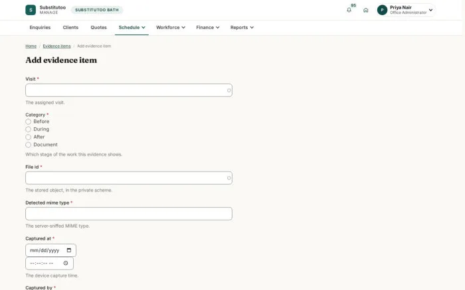This screenshot has height=290, width=465.
Task: Follow the Evidence items breadcrumb link
Action: [x=56, y=46]
